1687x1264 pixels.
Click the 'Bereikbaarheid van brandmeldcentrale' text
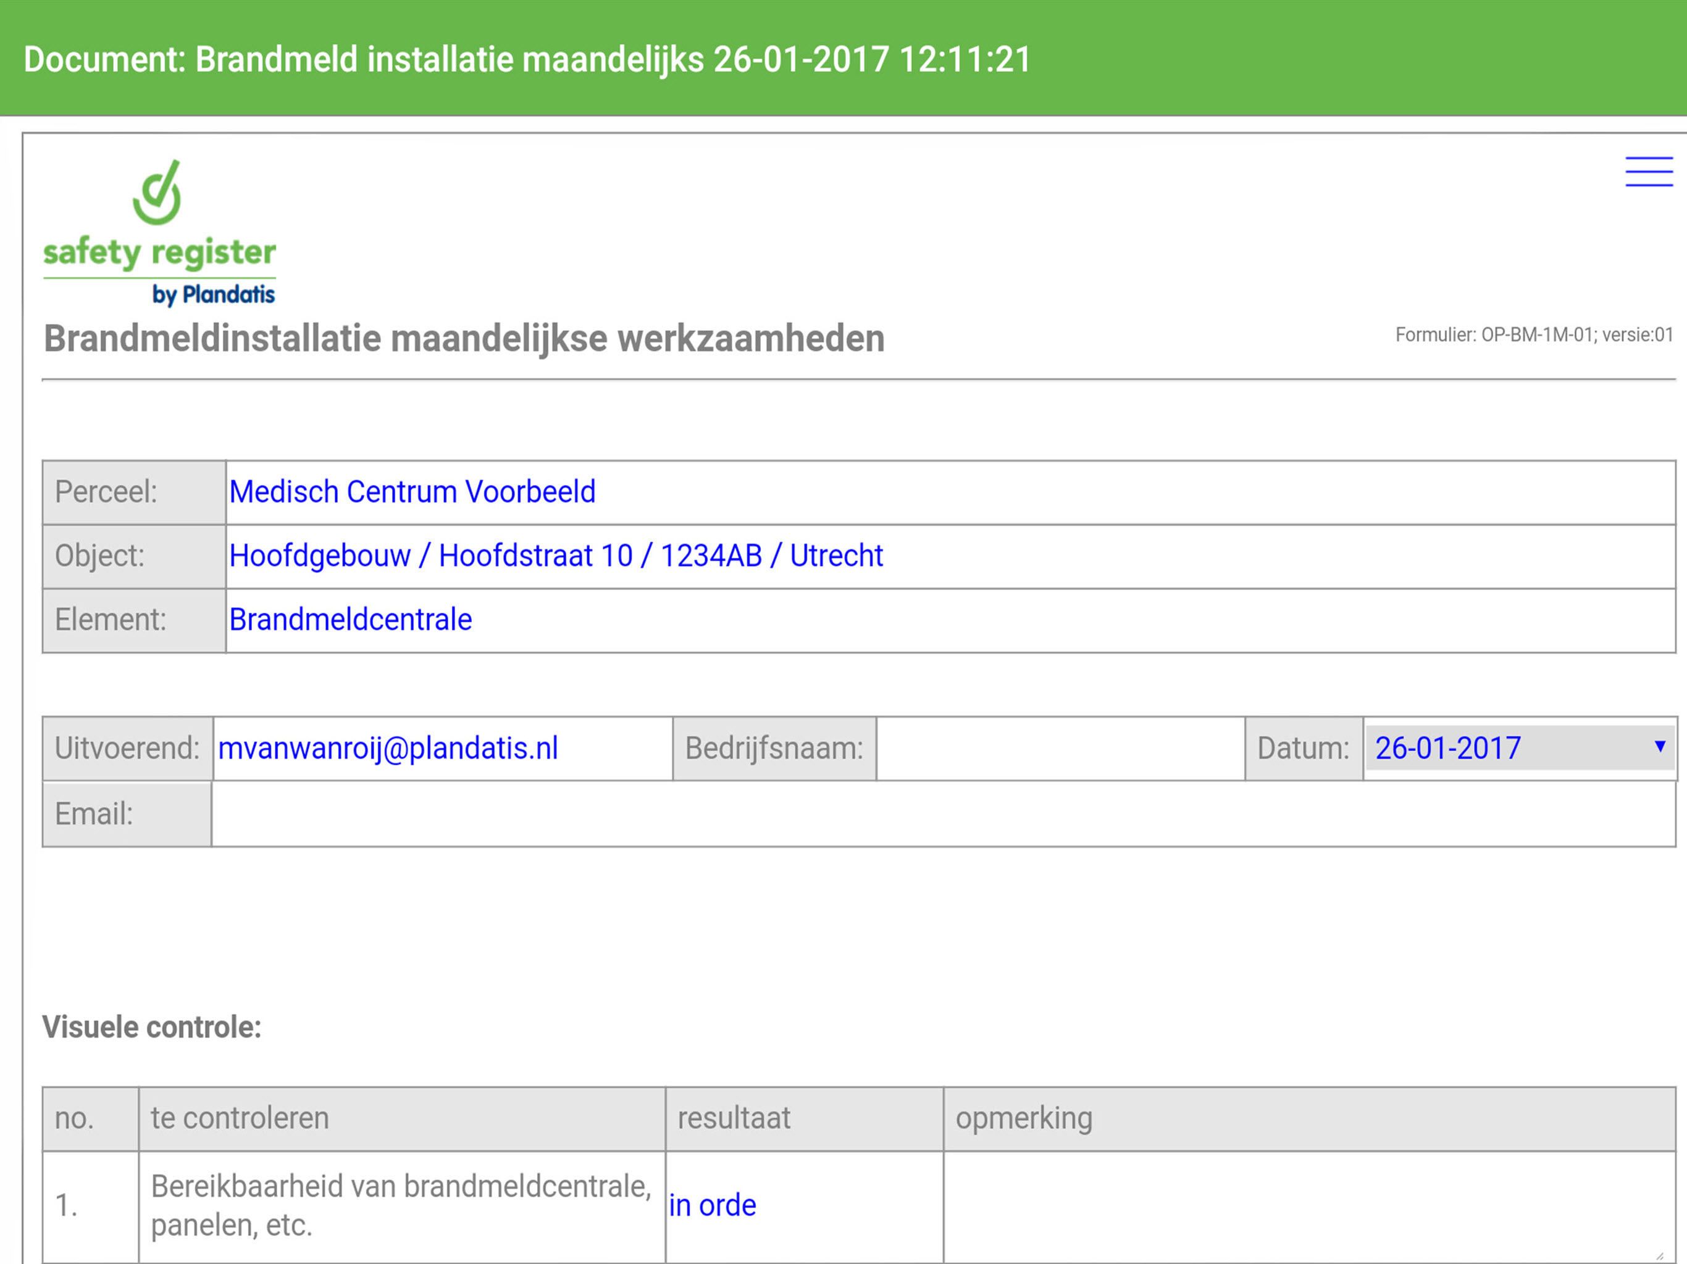(x=401, y=1205)
